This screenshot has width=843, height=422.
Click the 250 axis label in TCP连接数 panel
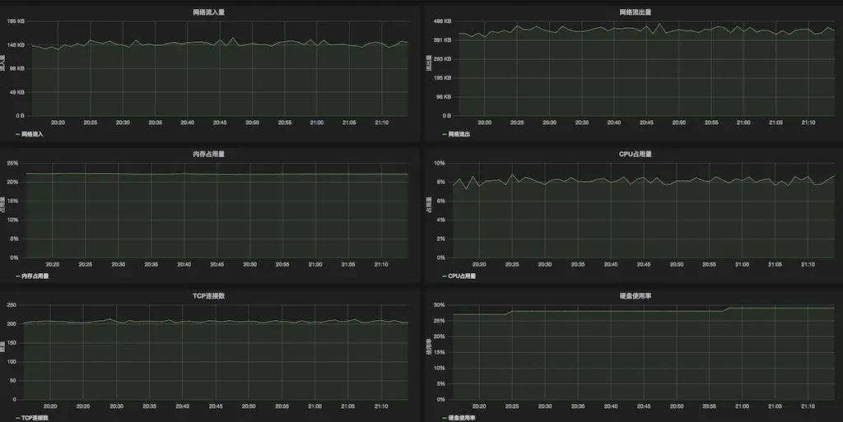12,305
